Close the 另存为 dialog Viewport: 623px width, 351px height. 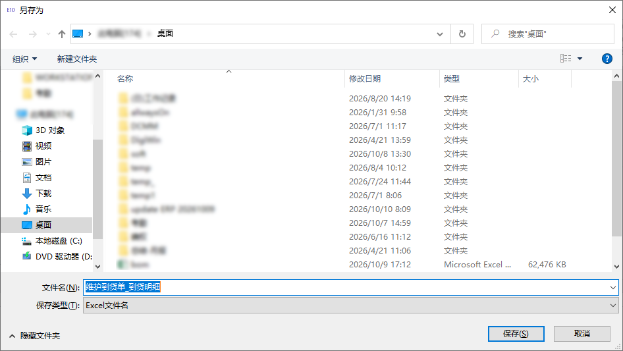(x=612, y=10)
